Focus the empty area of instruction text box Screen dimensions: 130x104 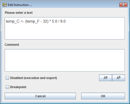click(65, 32)
